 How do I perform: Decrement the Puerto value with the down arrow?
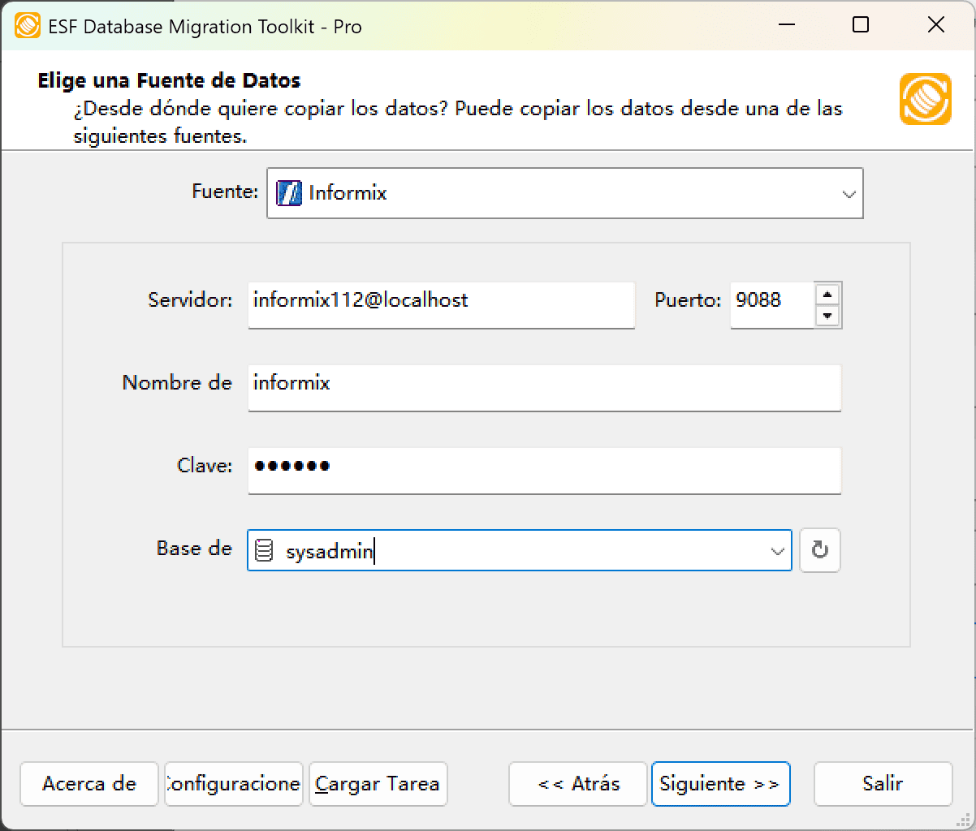(828, 315)
